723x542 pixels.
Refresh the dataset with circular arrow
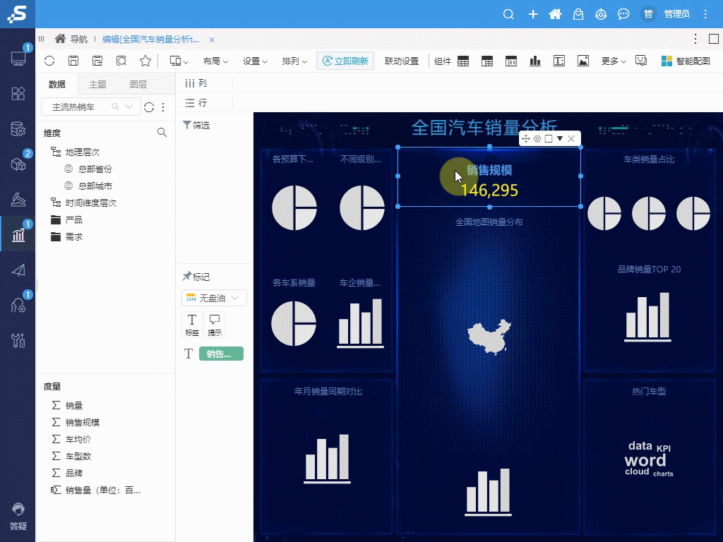(x=148, y=107)
